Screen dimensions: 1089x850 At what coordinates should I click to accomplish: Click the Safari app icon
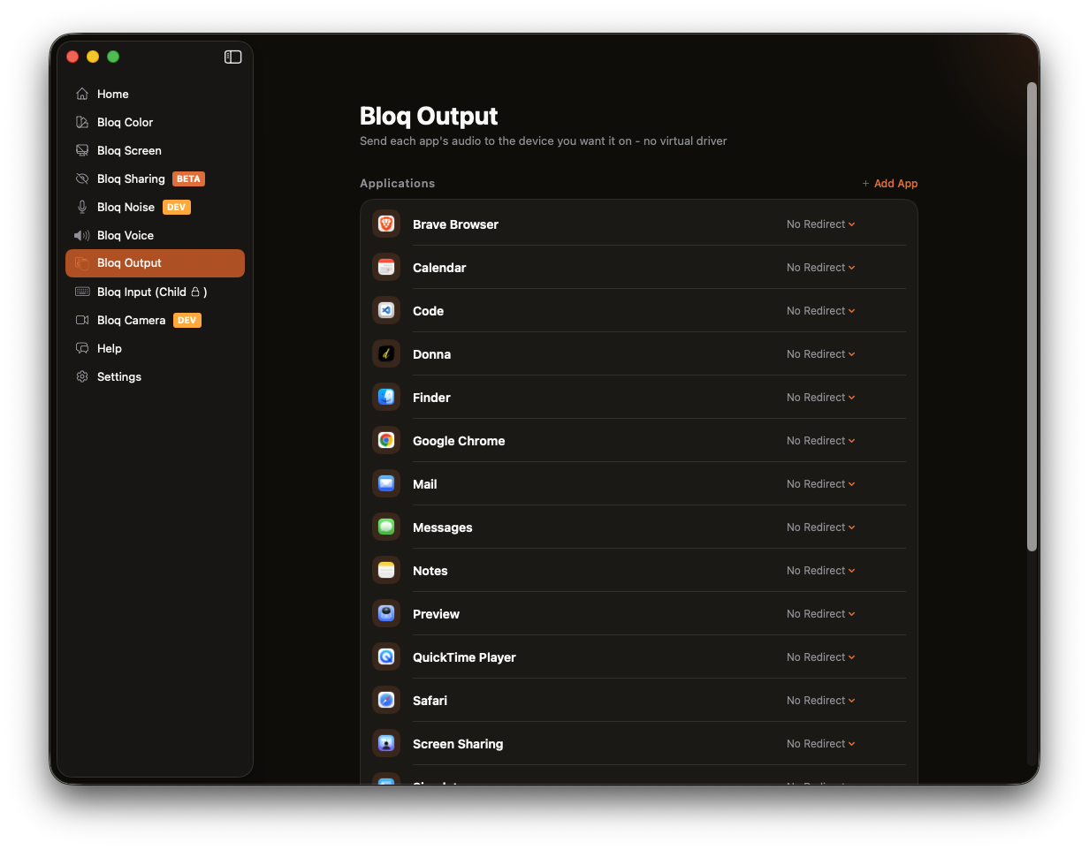[x=386, y=701]
